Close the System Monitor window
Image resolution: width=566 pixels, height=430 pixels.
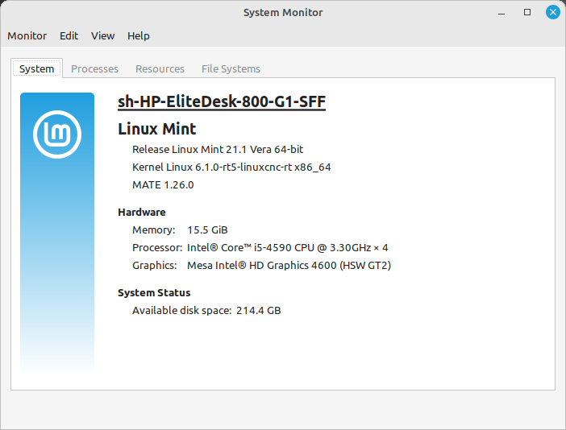(552, 12)
